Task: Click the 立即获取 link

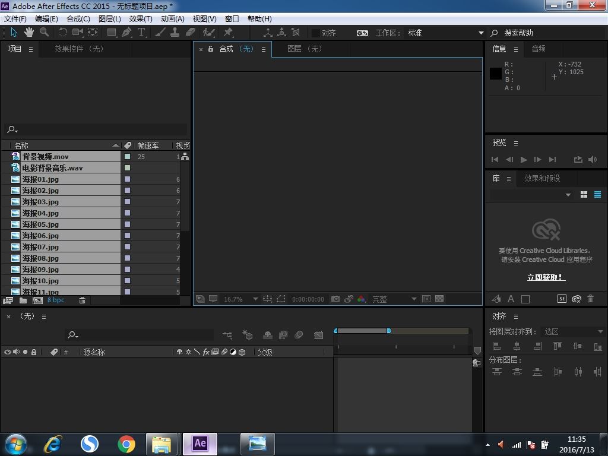Action: coord(546,277)
